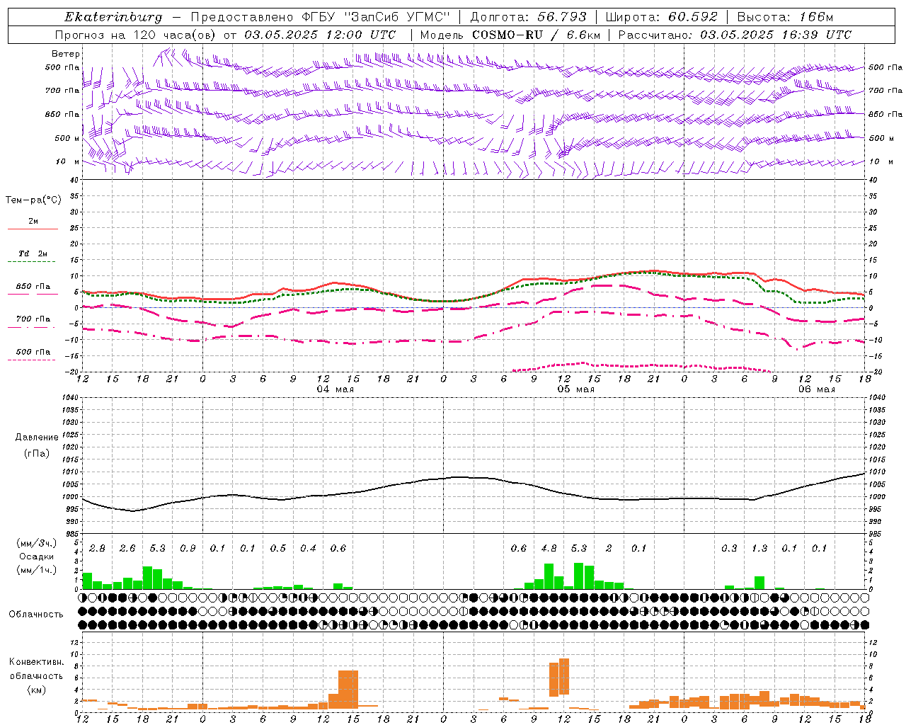Click the '4.8' precipitation total
The image size is (906, 725).
point(549,549)
